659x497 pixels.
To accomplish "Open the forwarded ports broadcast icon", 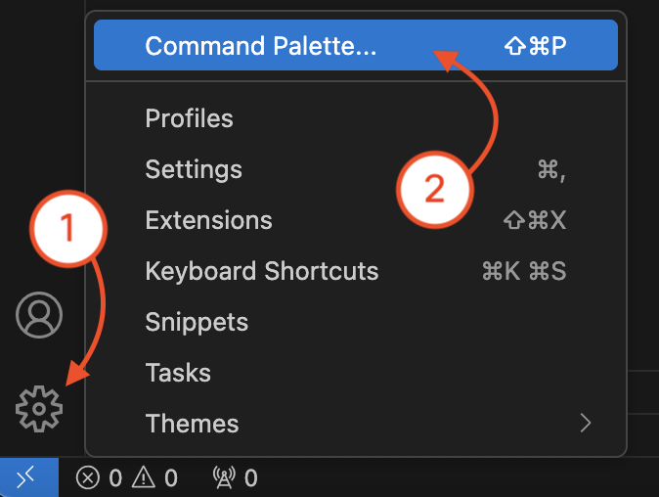I will (x=224, y=478).
